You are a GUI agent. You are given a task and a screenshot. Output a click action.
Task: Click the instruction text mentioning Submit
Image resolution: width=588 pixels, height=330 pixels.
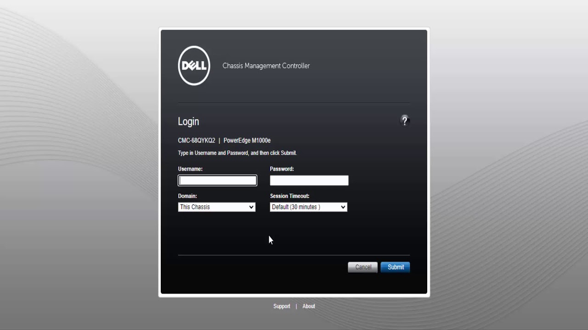[x=237, y=153]
